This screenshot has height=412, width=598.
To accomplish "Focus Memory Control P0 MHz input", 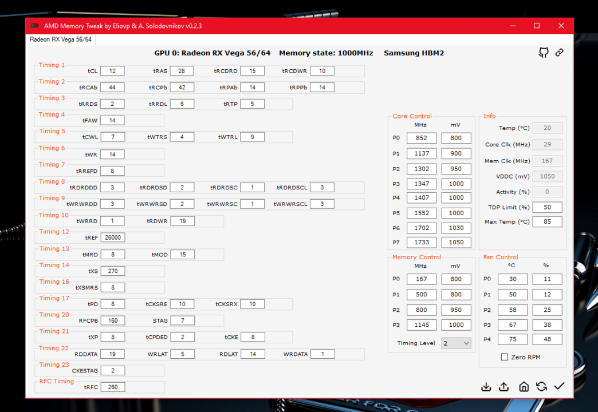I will coord(422,279).
